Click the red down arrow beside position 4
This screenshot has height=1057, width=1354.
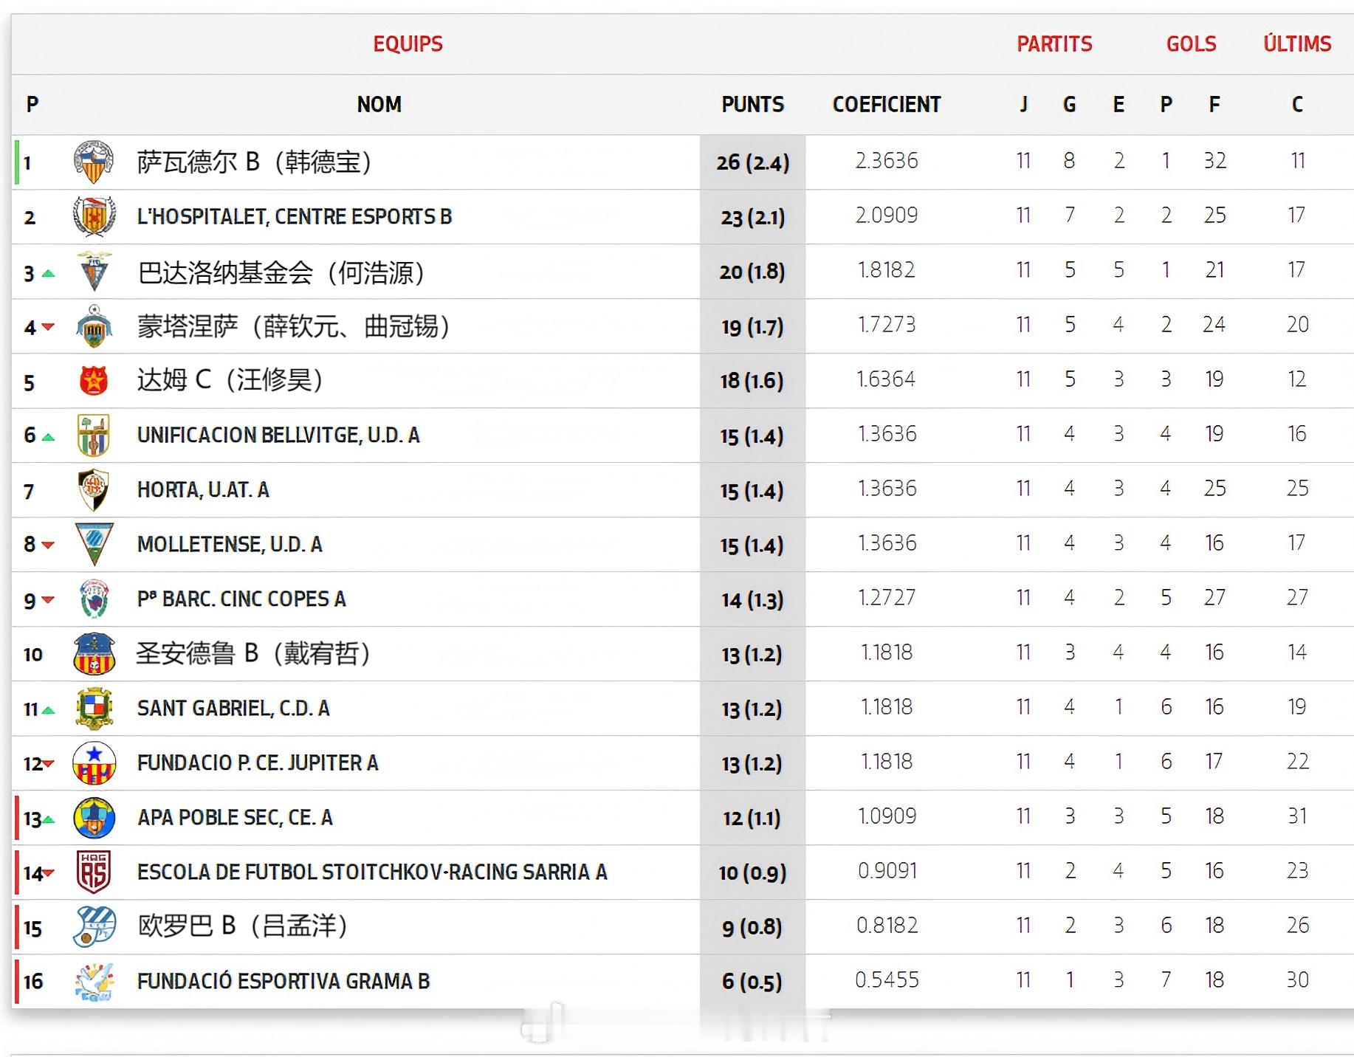pos(48,327)
